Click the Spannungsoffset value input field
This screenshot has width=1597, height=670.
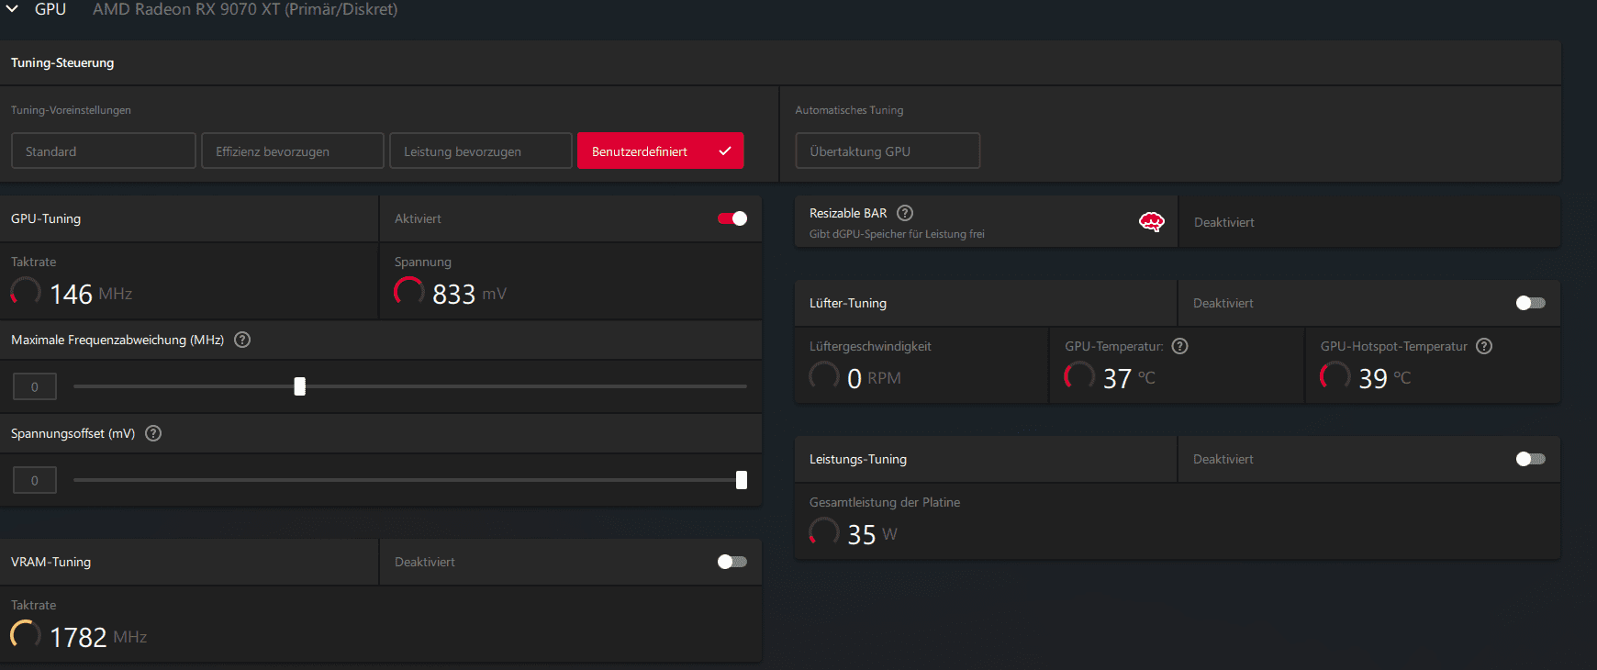35,480
